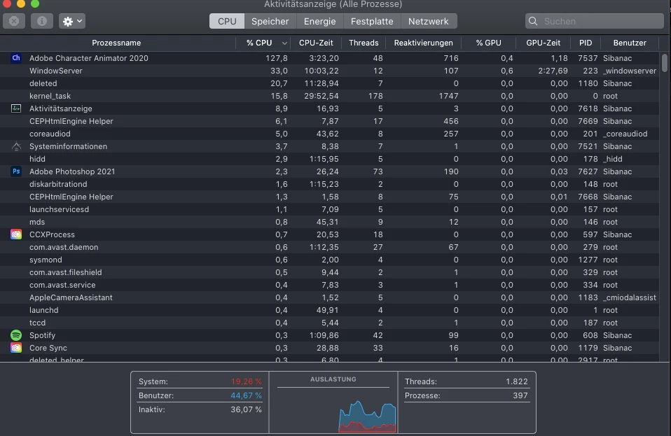
Task: Sort by the GPU-Zeit column header
Action: 543,43
